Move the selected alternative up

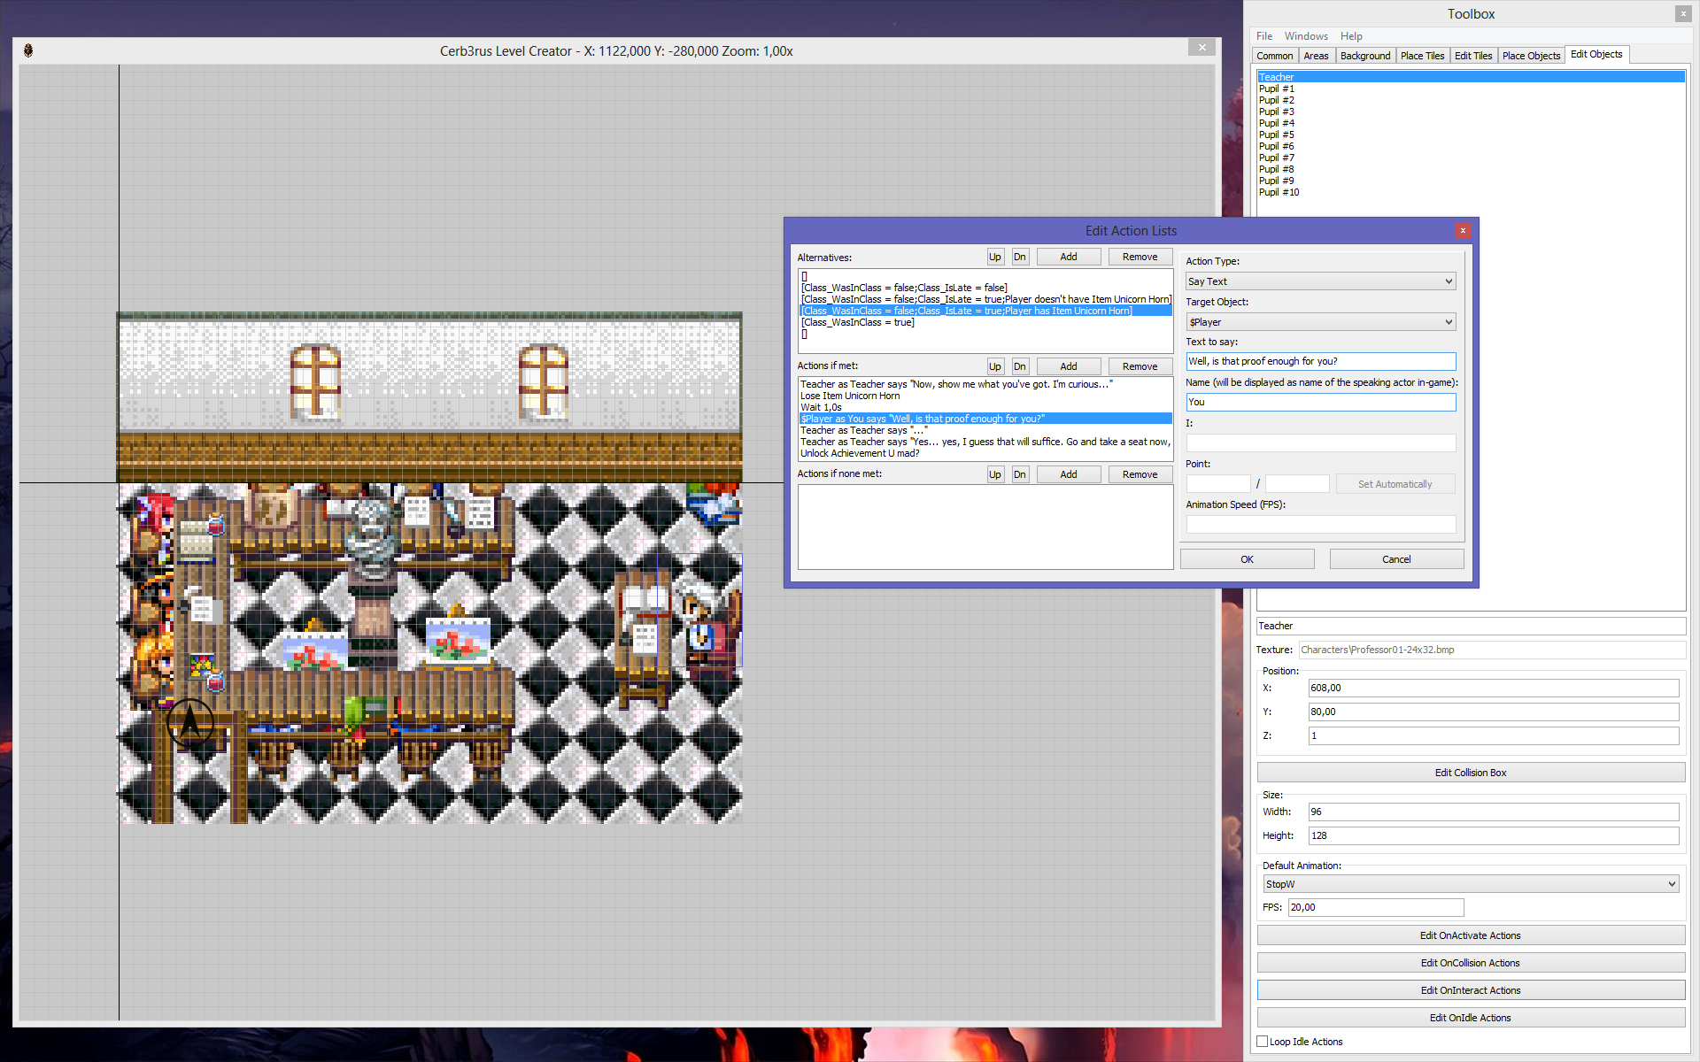pyautogui.click(x=995, y=257)
